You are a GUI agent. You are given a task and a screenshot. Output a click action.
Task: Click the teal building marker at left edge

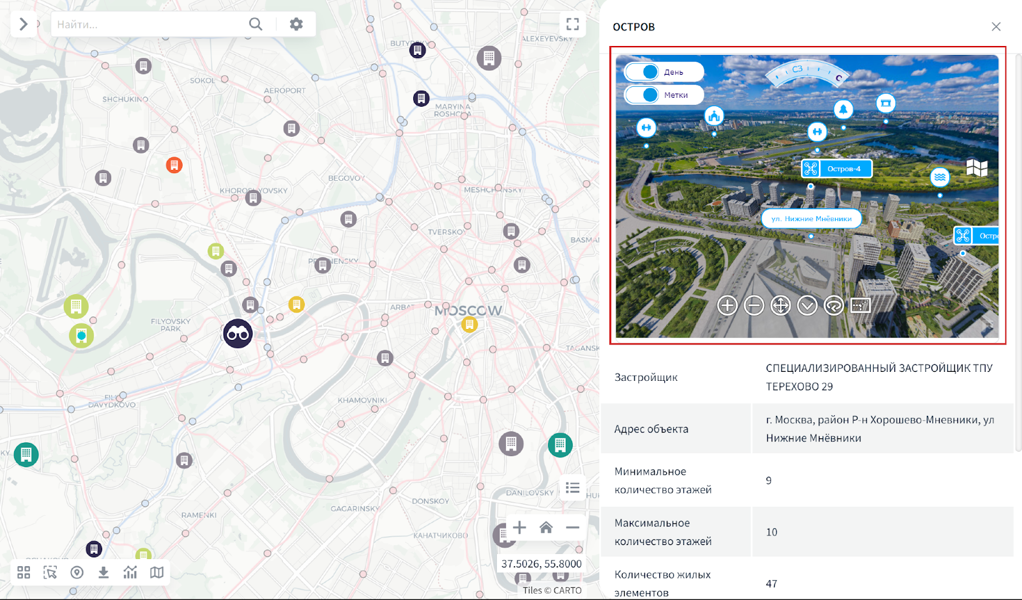click(26, 455)
